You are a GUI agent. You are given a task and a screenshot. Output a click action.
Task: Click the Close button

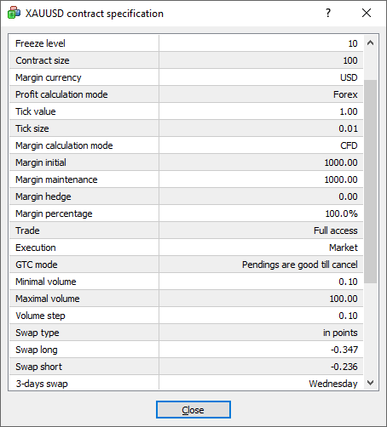pos(193,409)
